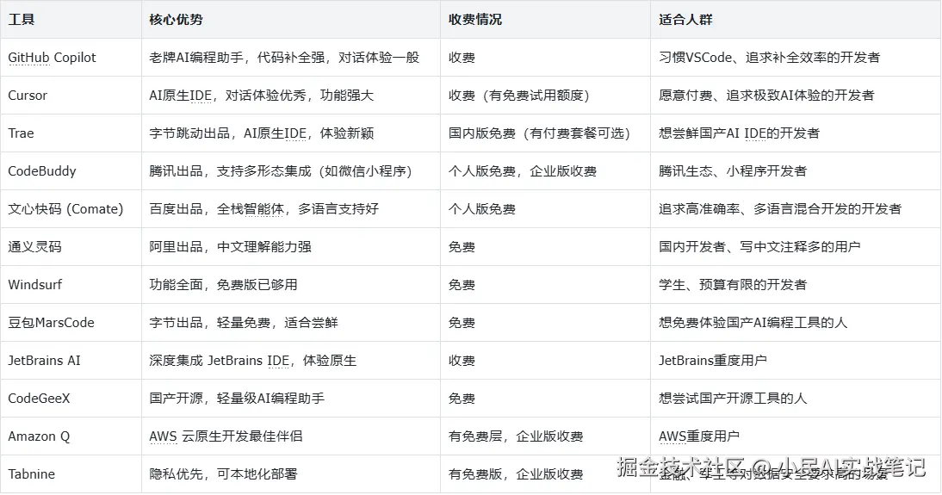Click 收费 in JetBrains AI row

462,361
